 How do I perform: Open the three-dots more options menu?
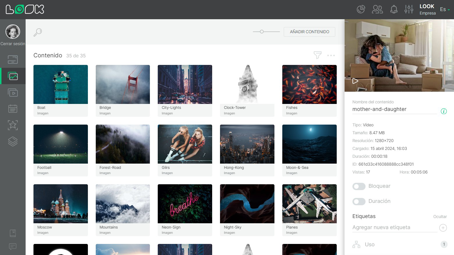(x=331, y=55)
